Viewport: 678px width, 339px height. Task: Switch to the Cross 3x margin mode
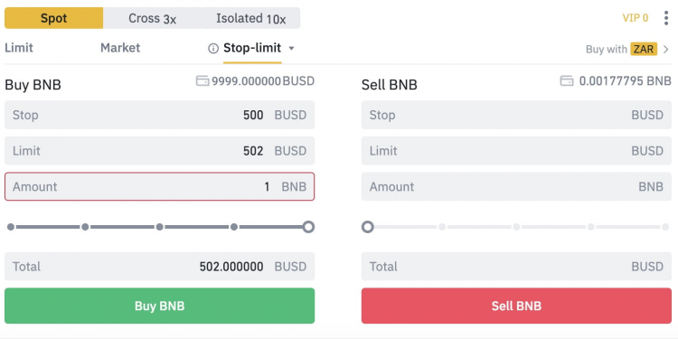point(152,18)
